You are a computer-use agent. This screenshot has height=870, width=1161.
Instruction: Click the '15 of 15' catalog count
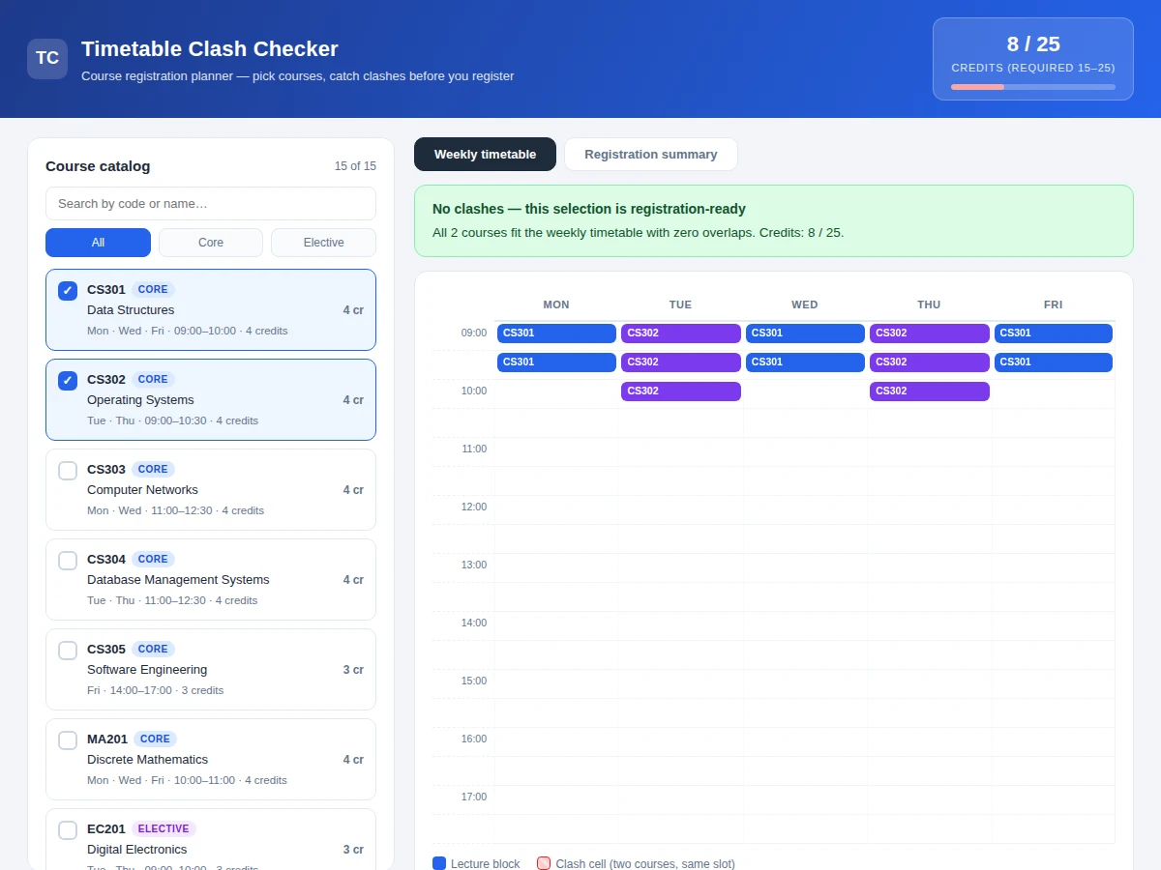(355, 166)
